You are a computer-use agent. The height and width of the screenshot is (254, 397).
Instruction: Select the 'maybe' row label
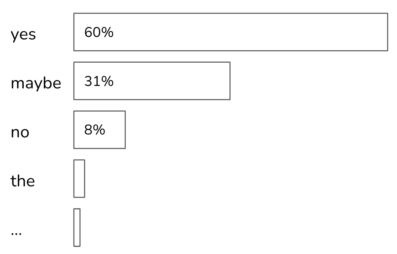tap(36, 83)
